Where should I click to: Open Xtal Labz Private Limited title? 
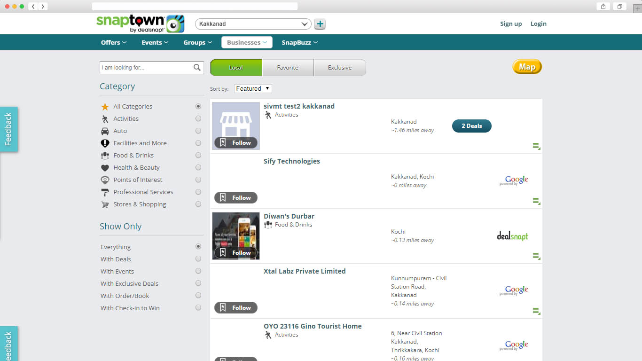[305, 271]
